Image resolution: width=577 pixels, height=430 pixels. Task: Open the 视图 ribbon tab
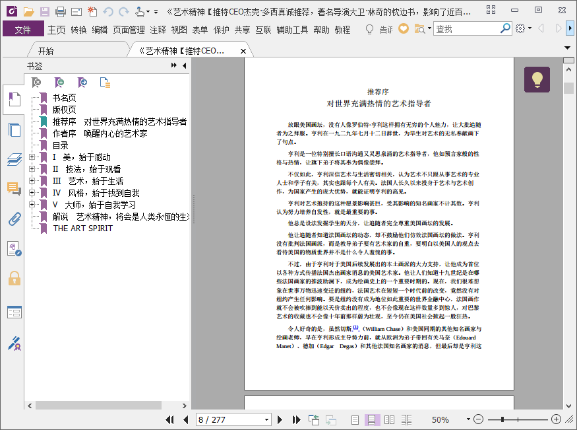click(x=179, y=30)
